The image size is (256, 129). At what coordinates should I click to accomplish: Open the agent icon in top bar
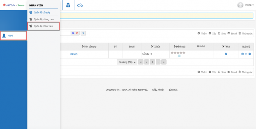coord(68,5)
